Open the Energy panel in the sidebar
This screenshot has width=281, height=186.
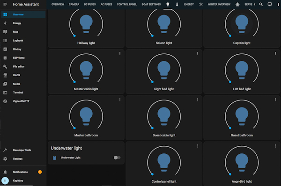(23, 23)
